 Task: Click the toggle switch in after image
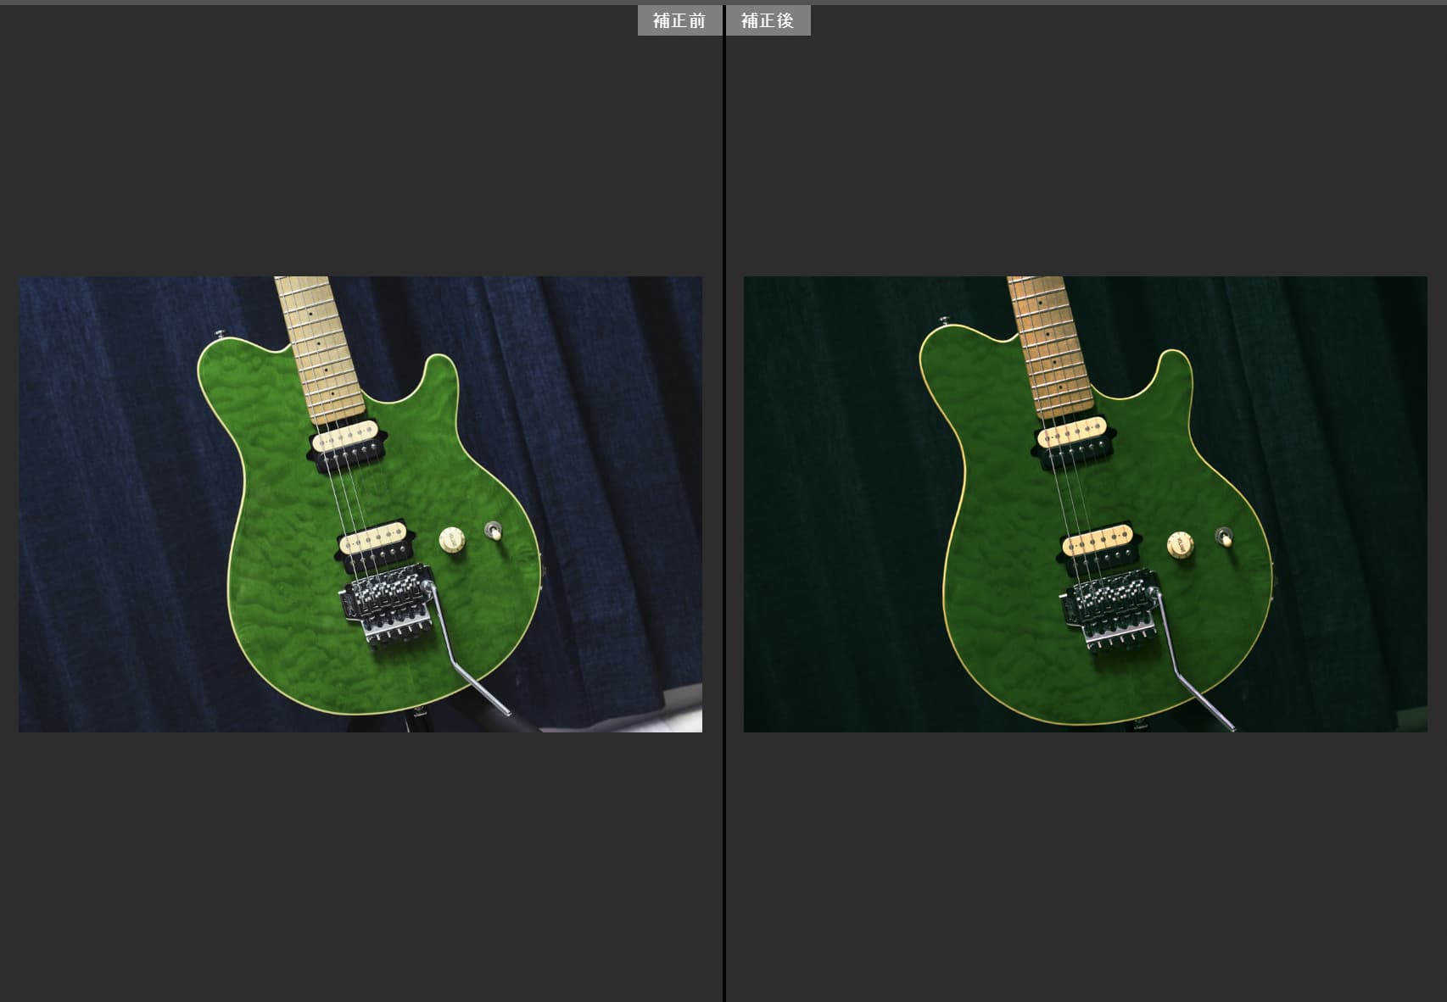[1222, 536]
